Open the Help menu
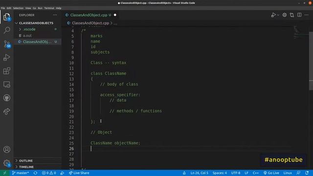The width and height of the screenshot is (313, 176). 59,8
